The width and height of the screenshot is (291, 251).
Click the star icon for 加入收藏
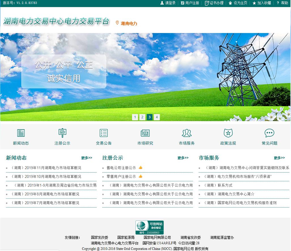click(254, 3)
